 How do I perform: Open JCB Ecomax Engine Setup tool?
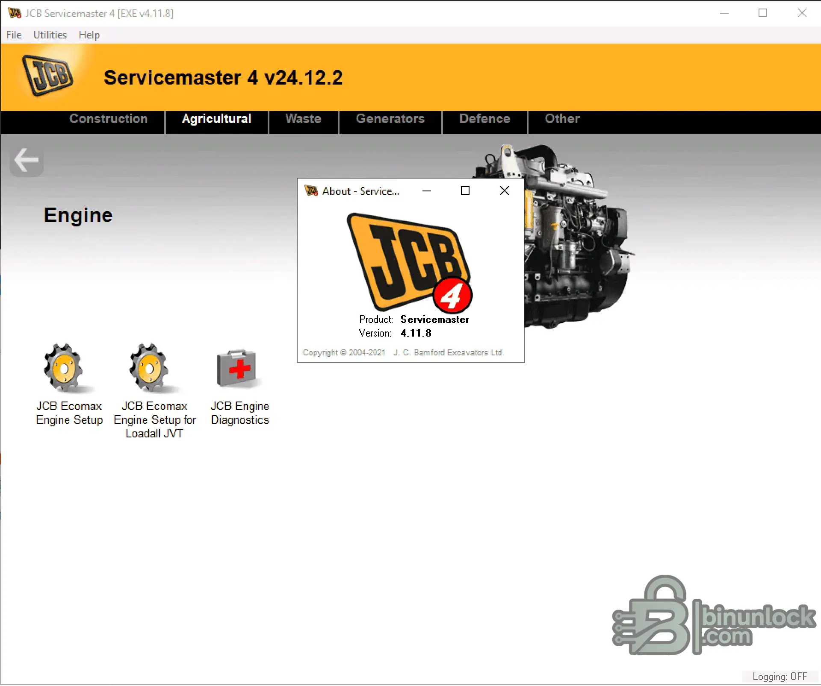pos(68,384)
